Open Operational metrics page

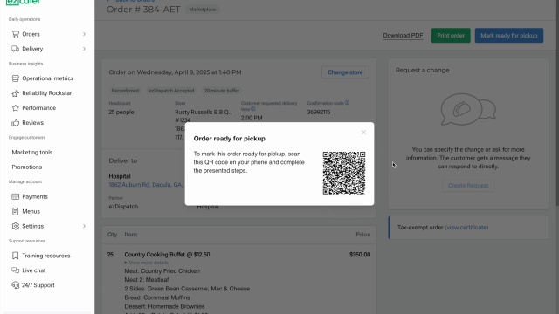pyautogui.click(x=47, y=78)
